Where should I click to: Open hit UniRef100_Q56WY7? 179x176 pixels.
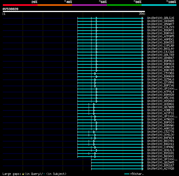tap(161, 24)
